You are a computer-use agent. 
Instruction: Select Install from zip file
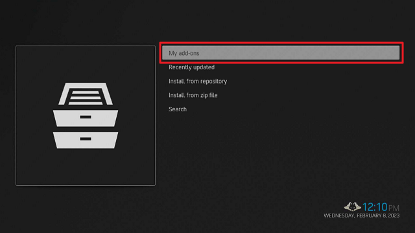pos(193,95)
